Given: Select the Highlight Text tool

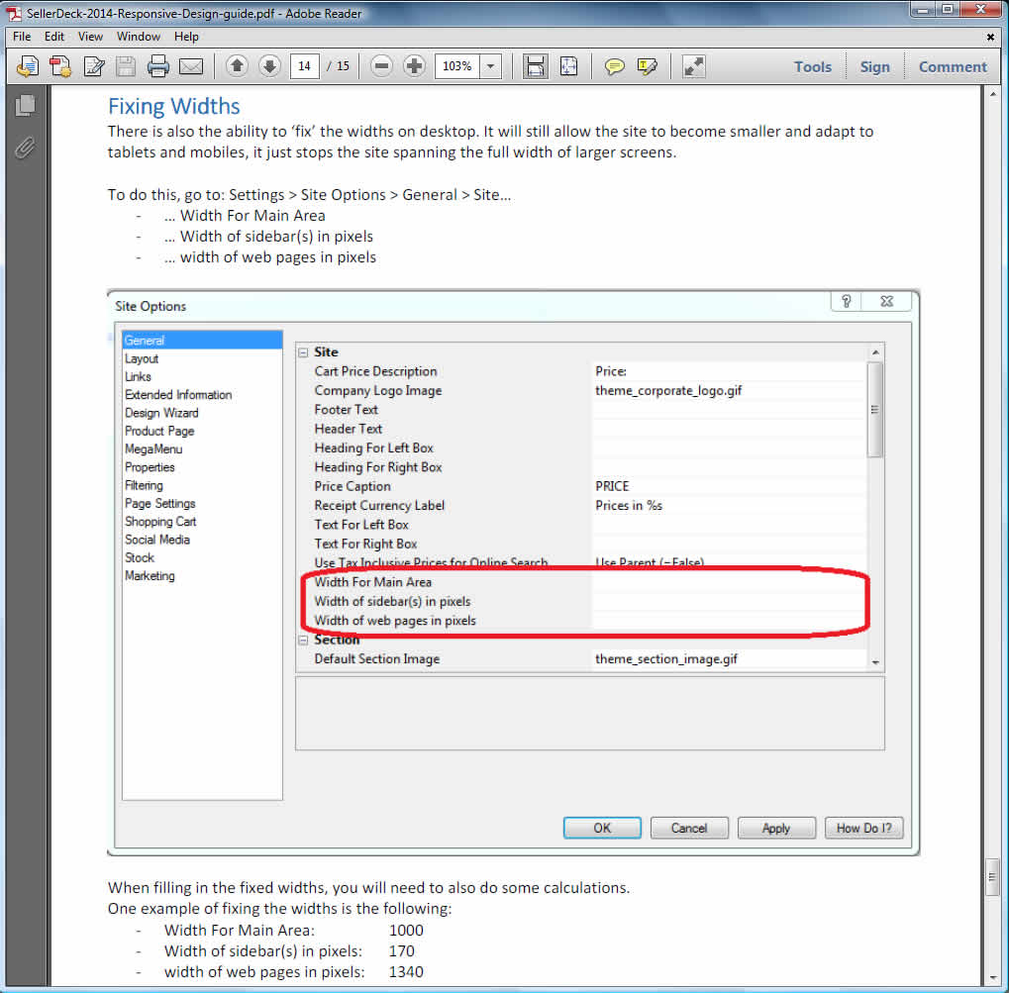Looking at the screenshot, I should click(648, 66).
